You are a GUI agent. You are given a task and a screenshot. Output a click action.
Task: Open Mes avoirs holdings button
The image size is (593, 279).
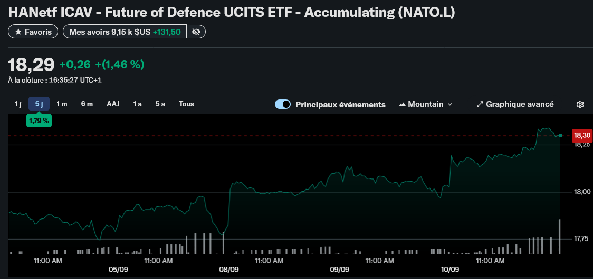pos(125,32)
